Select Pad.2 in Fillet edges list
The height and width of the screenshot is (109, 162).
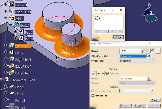coord(97,16)
